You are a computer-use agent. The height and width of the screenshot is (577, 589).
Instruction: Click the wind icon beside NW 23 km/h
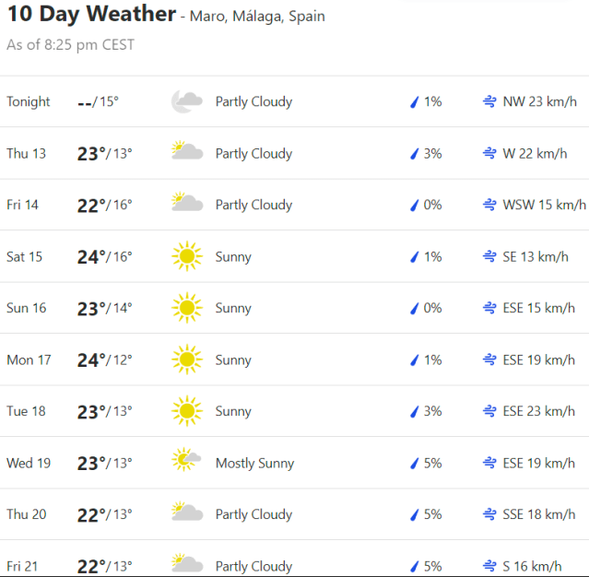[489, 102]
